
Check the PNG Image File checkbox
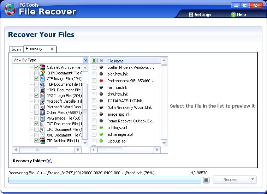tap(36, 118)
